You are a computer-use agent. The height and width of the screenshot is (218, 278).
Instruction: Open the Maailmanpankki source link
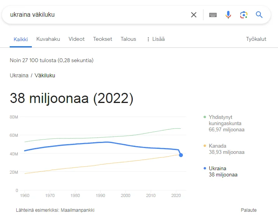(78, 210)
